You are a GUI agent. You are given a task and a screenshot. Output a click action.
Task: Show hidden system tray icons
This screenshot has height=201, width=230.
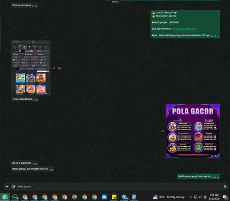click(190, 197)
